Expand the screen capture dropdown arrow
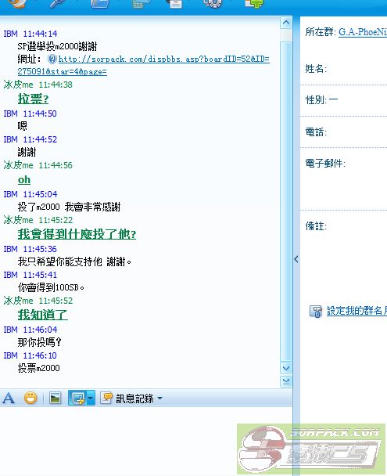This screenshot has height=476, width=387. pyautogui.click(x=91, y=398)
